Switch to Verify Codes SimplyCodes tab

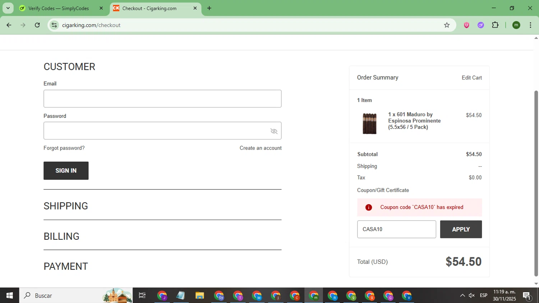pos(59,8)
